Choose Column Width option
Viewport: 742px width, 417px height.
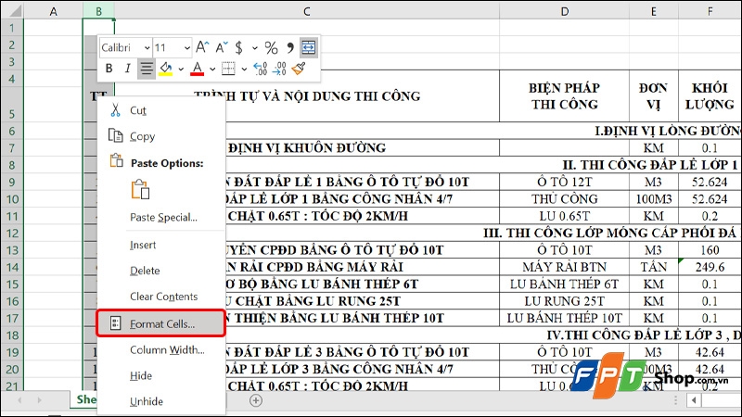pos(160,350)
